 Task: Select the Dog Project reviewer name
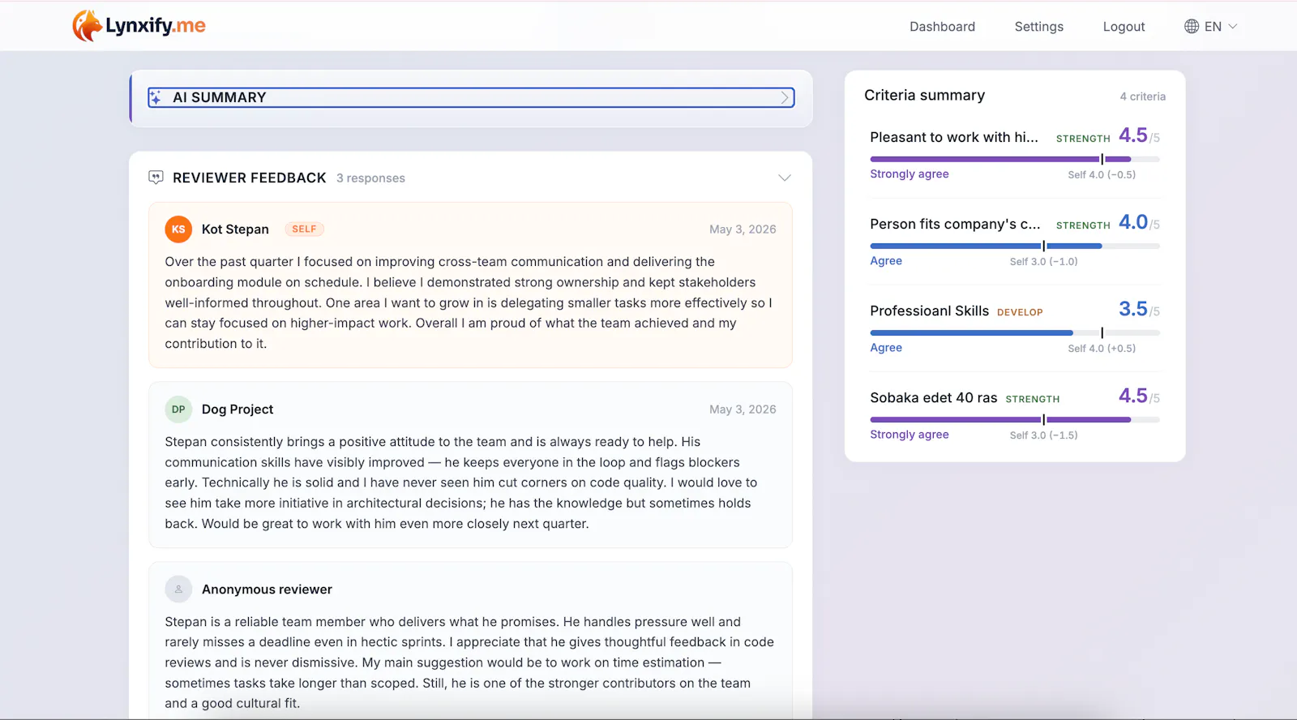tap(238, 409)
